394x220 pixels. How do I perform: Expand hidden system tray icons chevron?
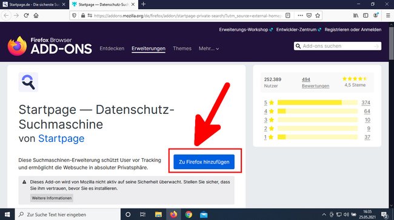coord(324,215)
